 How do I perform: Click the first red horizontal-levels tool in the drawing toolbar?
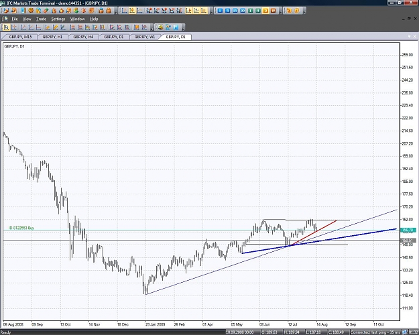[x=72, y=27]
